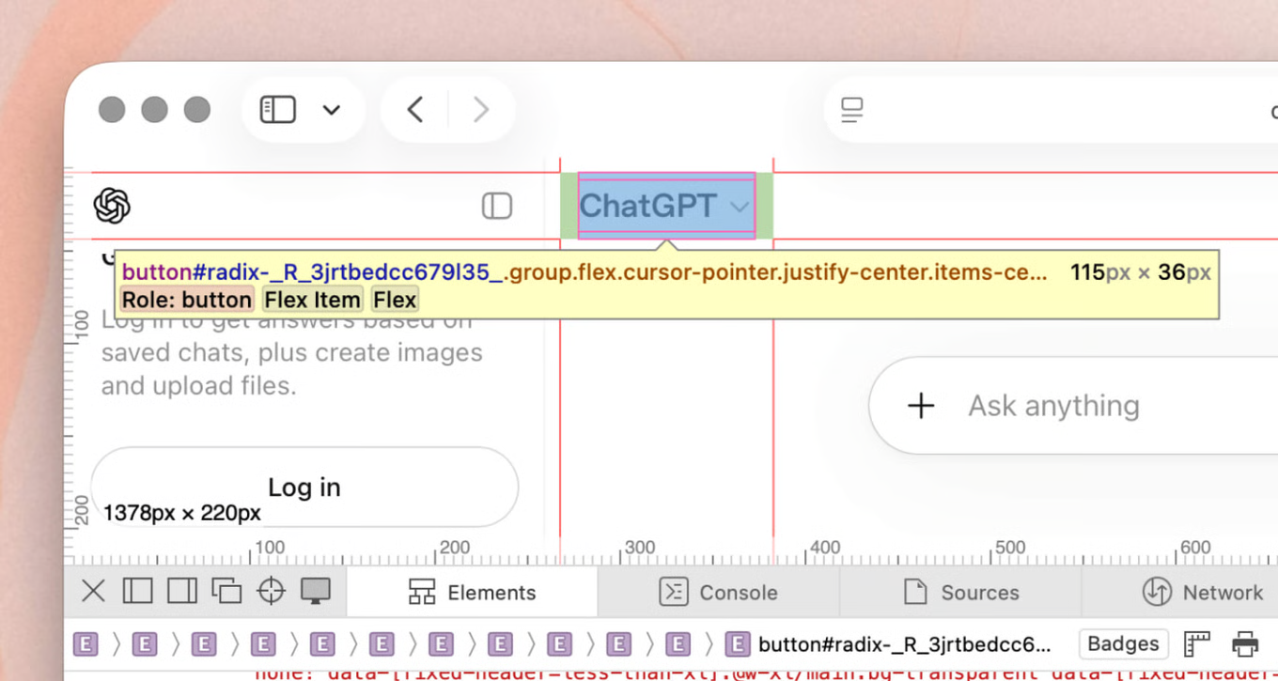Click the OpenAI logo in the ChatGPT sidebar
This screenshot has height=681, width=1278.
point(112,206)
